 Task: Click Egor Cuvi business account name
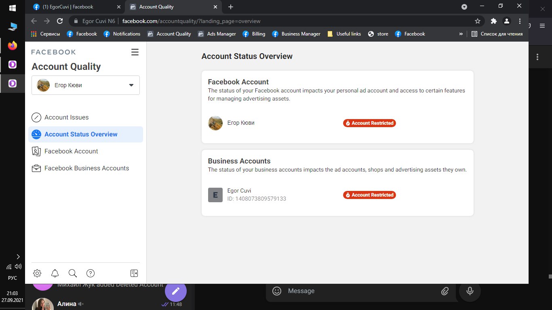(239, 191)
